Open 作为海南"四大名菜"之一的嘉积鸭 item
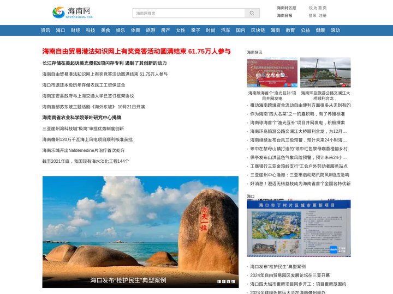393x294 pixels. pyautogui.click(x=297, y=114)
